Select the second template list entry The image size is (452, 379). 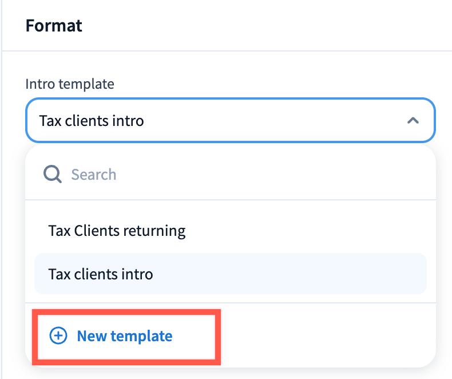pyautogui.click(x=101, y=274)
